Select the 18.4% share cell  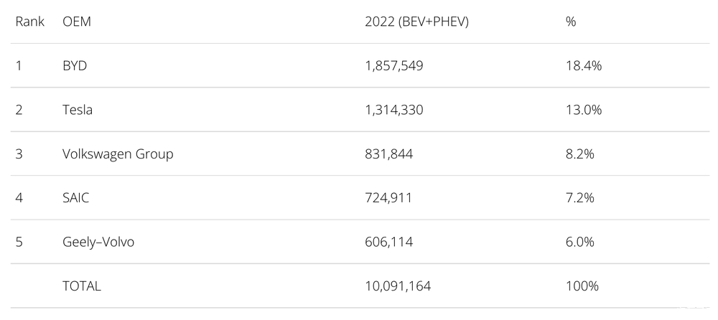click(x=583, y=65)
